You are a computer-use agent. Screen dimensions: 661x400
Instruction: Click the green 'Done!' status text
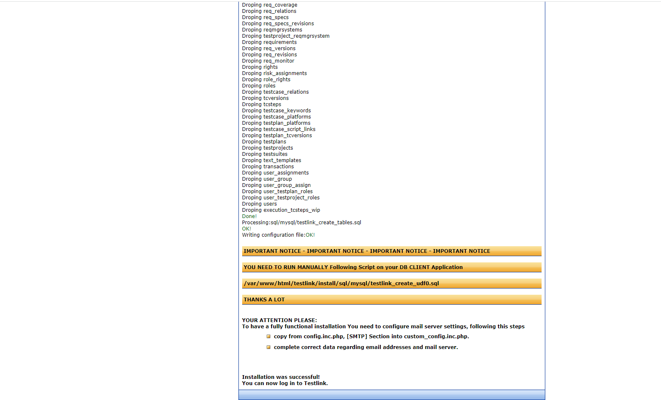coord(249,216)
